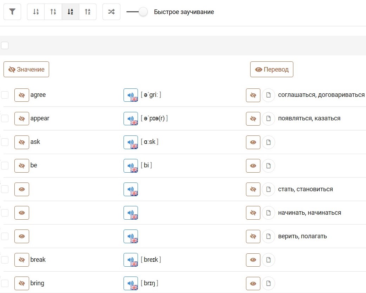366x293 pixels.
Task: Click the word 'bring'
Action: click(37, 283)
